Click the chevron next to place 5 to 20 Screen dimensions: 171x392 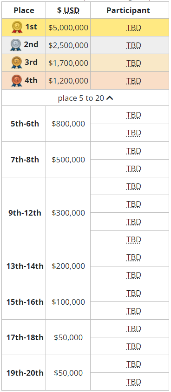point(110,98)
